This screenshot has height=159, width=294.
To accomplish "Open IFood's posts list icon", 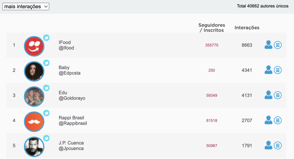I will tap(278, 45).
